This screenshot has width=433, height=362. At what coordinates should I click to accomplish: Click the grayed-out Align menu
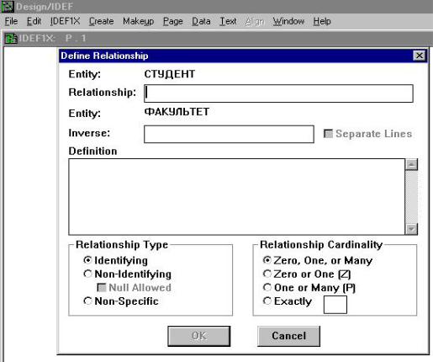(255, 21)
